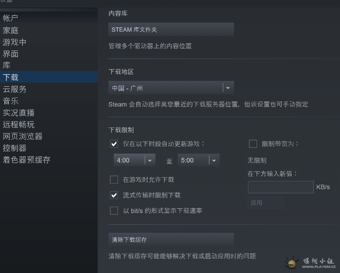340x273 pixels.
Task: Enable 在游戏时允许下载 checkbox
Action: pyautogui.click(x=114, y=179)
